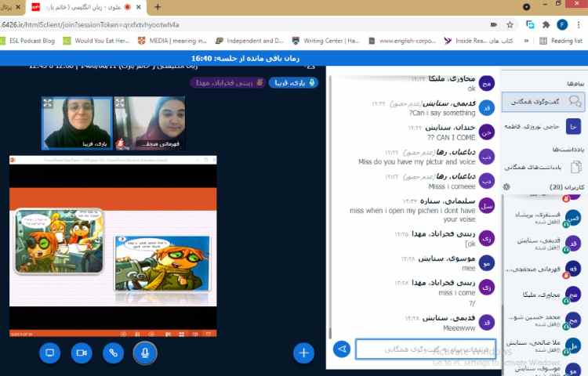Image resolution: width=588 pixels, height=376 pixels.
Task: Open the ESL Podcast Blog bookmark
Action: point(28,41)
